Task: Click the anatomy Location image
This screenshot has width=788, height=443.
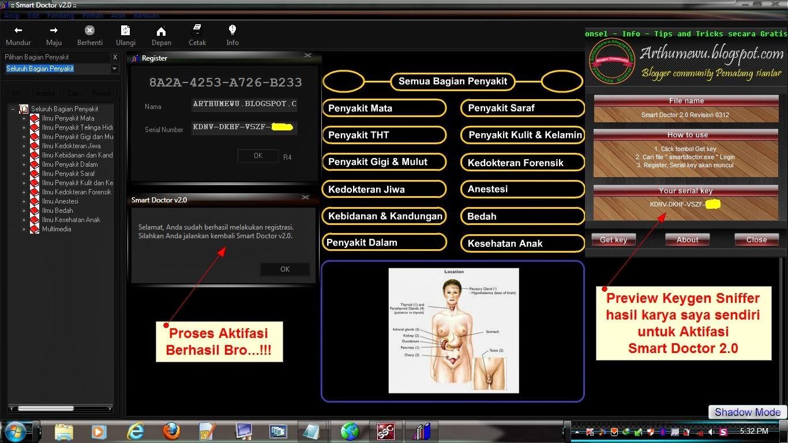Action: click(x=453, y=331)
